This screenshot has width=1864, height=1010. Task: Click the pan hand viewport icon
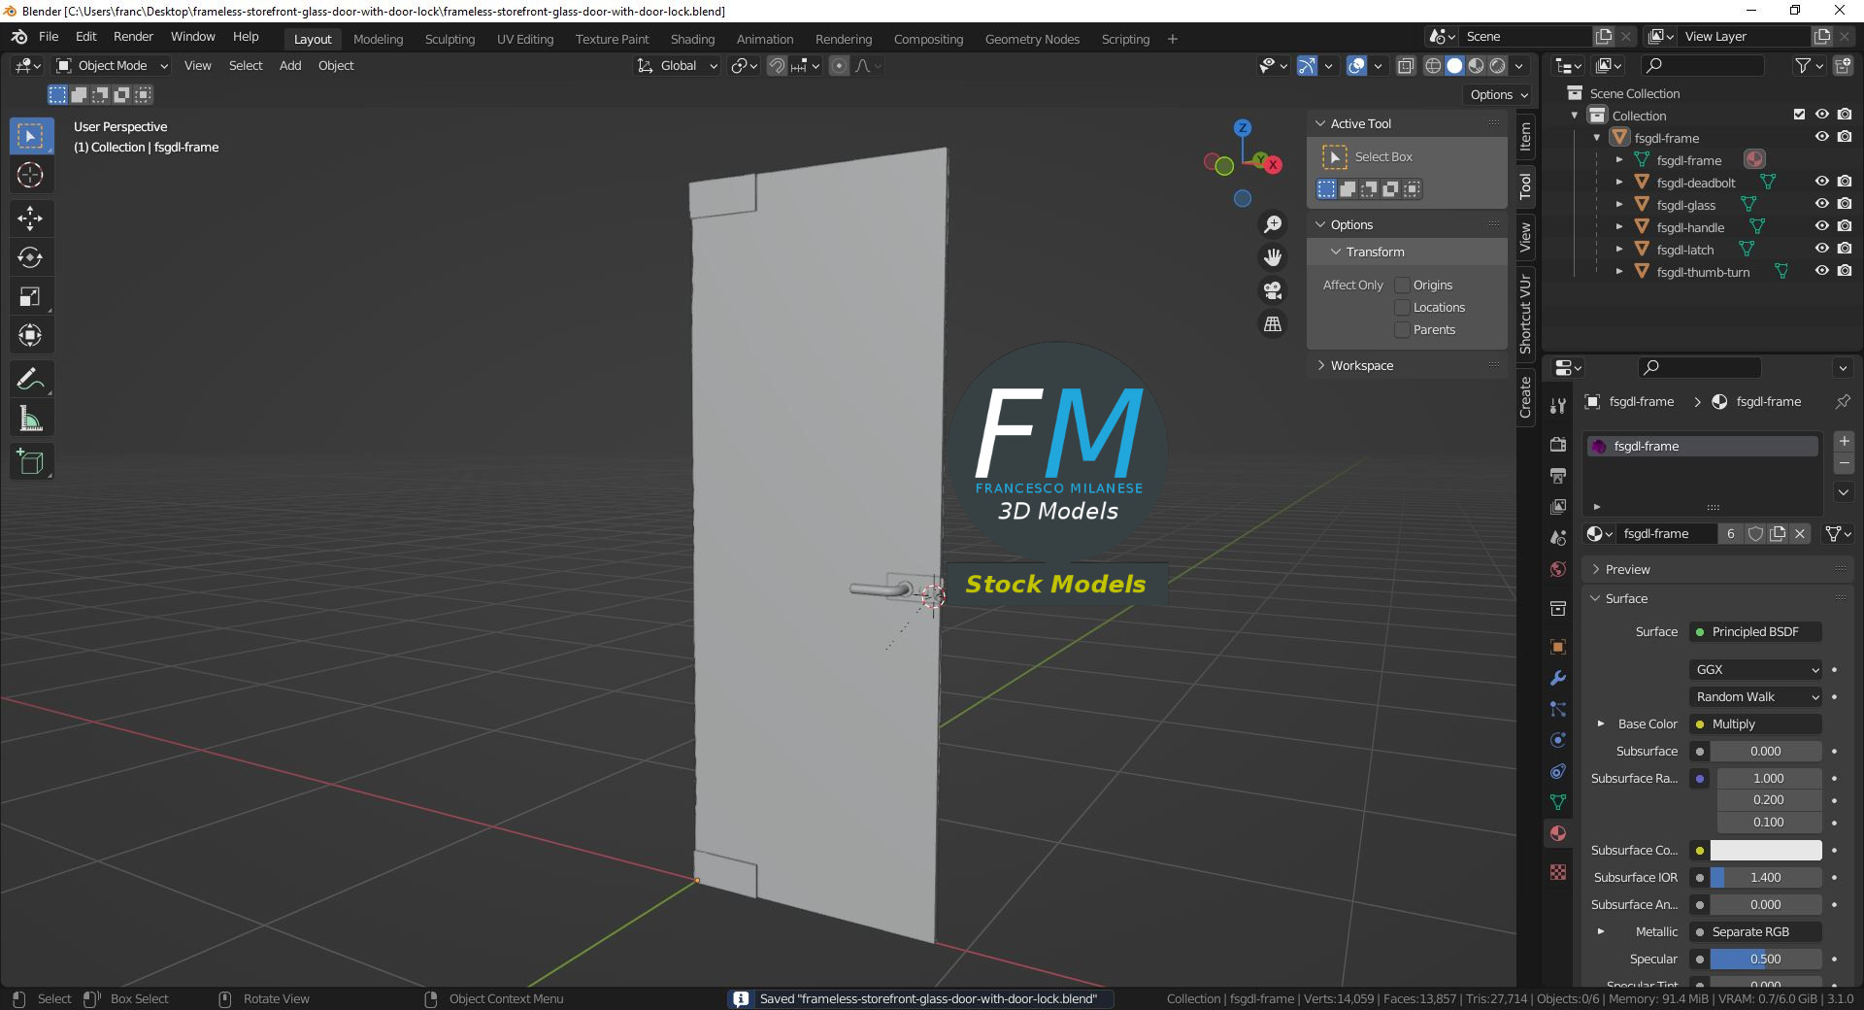click(1272, 257)
